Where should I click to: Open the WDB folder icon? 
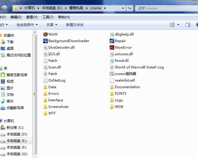[112, 107]
